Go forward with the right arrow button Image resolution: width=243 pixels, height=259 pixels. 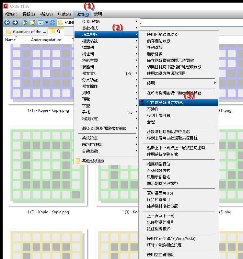point(15,22)
